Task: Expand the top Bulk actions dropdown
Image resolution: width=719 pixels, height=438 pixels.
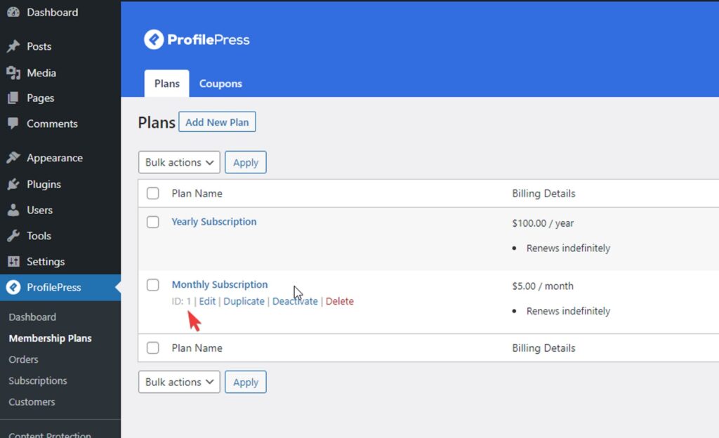Action: [179, 162]
